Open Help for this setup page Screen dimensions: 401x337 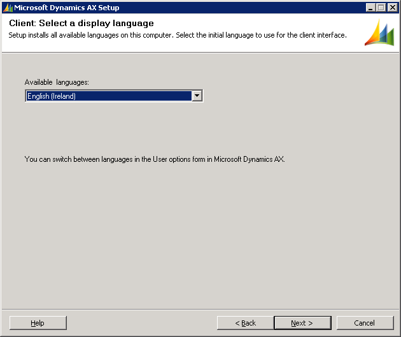38,323
